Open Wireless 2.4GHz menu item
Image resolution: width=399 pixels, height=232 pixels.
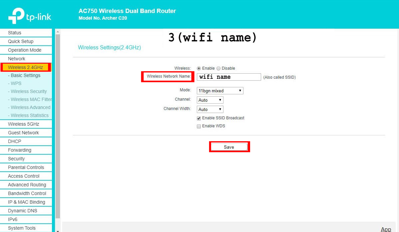click(26, 67)
